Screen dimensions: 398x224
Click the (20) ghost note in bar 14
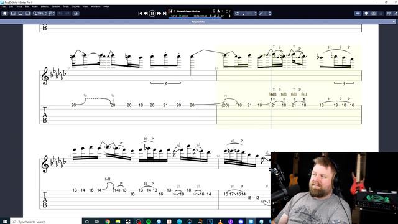[225, 105]
